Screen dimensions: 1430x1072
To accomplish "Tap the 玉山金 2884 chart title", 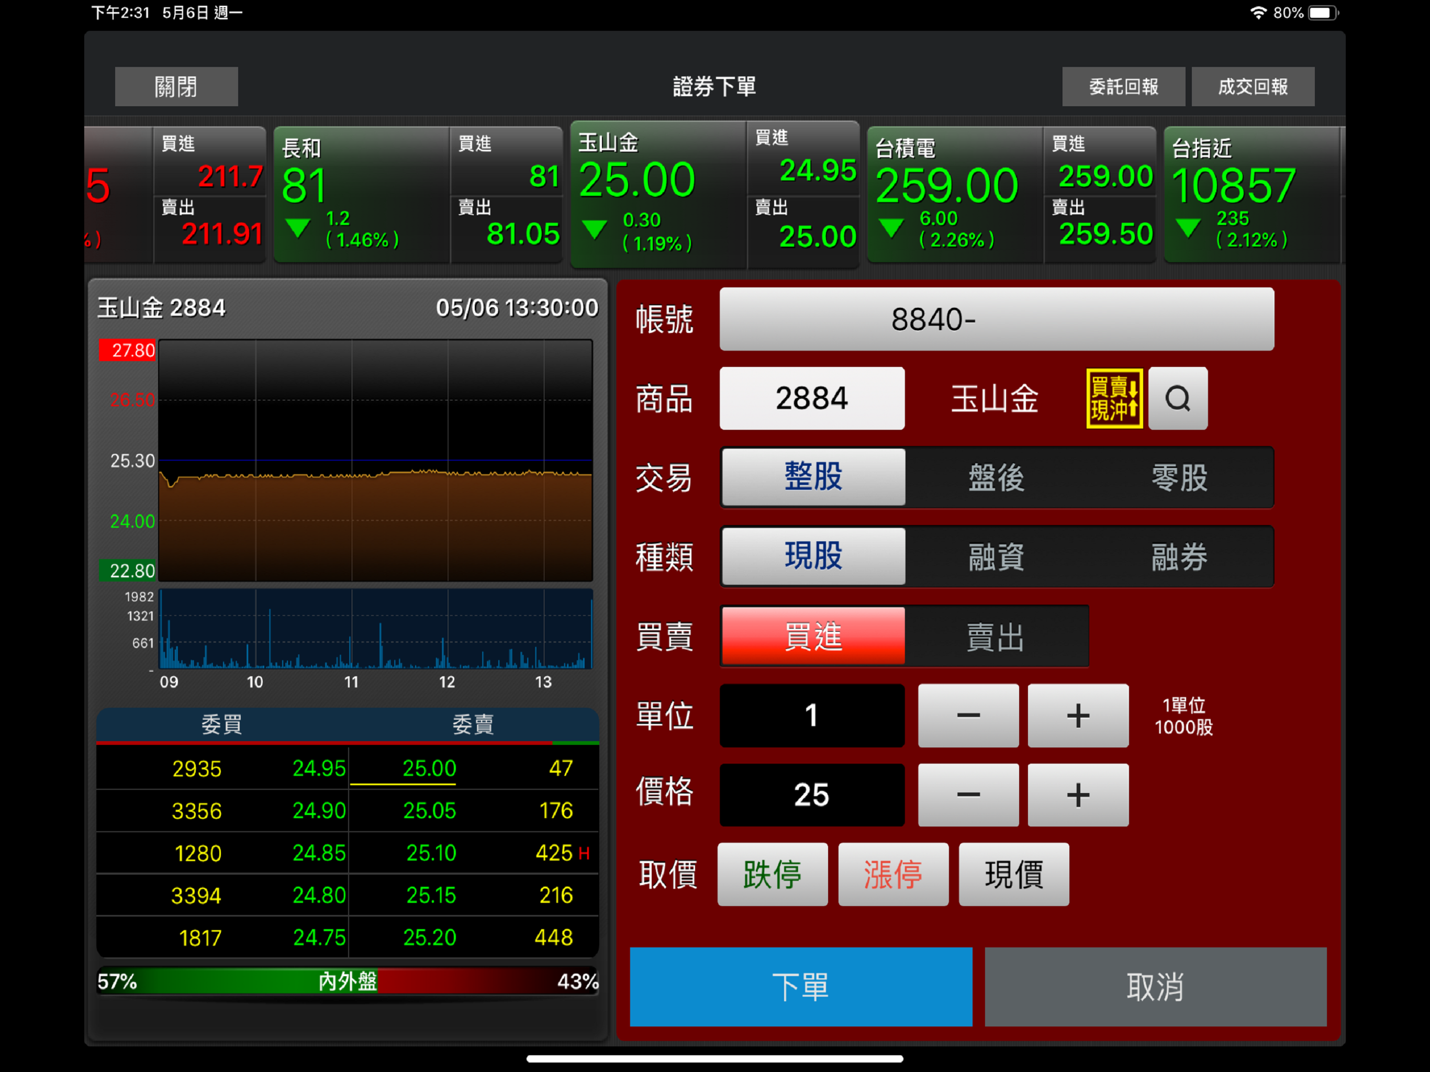I will pyautogui.click(x=162, y=307).
